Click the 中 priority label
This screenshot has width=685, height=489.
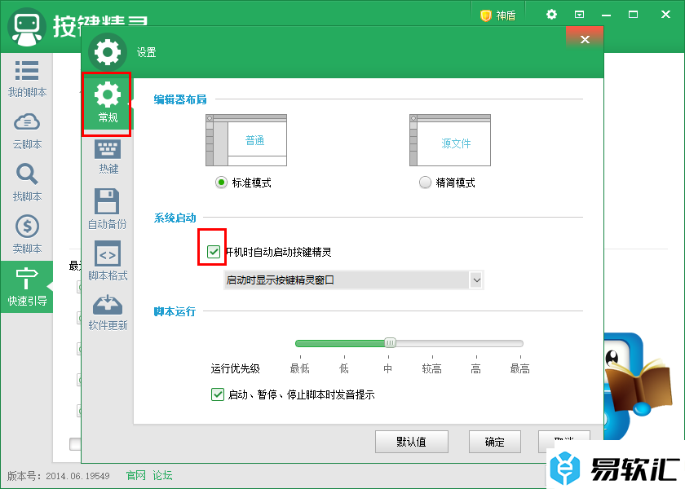388,369
